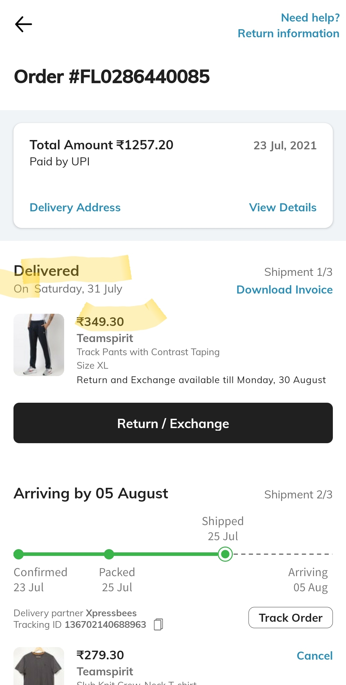Tap the order number heading
This screenshot has height=685, width=346.
pos(112,77)
